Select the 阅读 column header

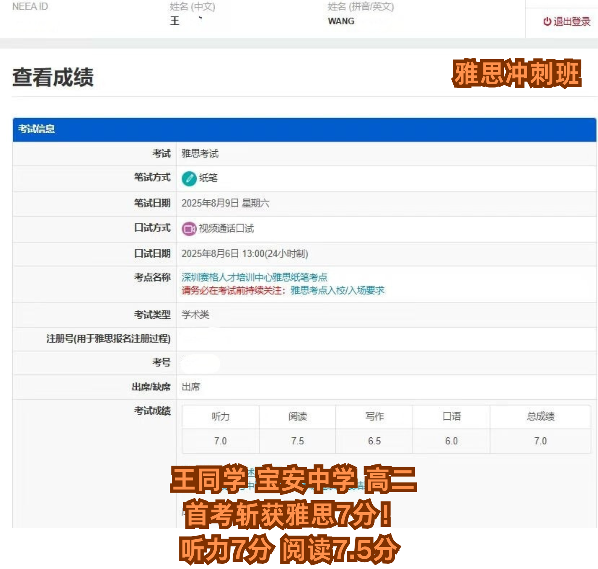pos(297,417)
